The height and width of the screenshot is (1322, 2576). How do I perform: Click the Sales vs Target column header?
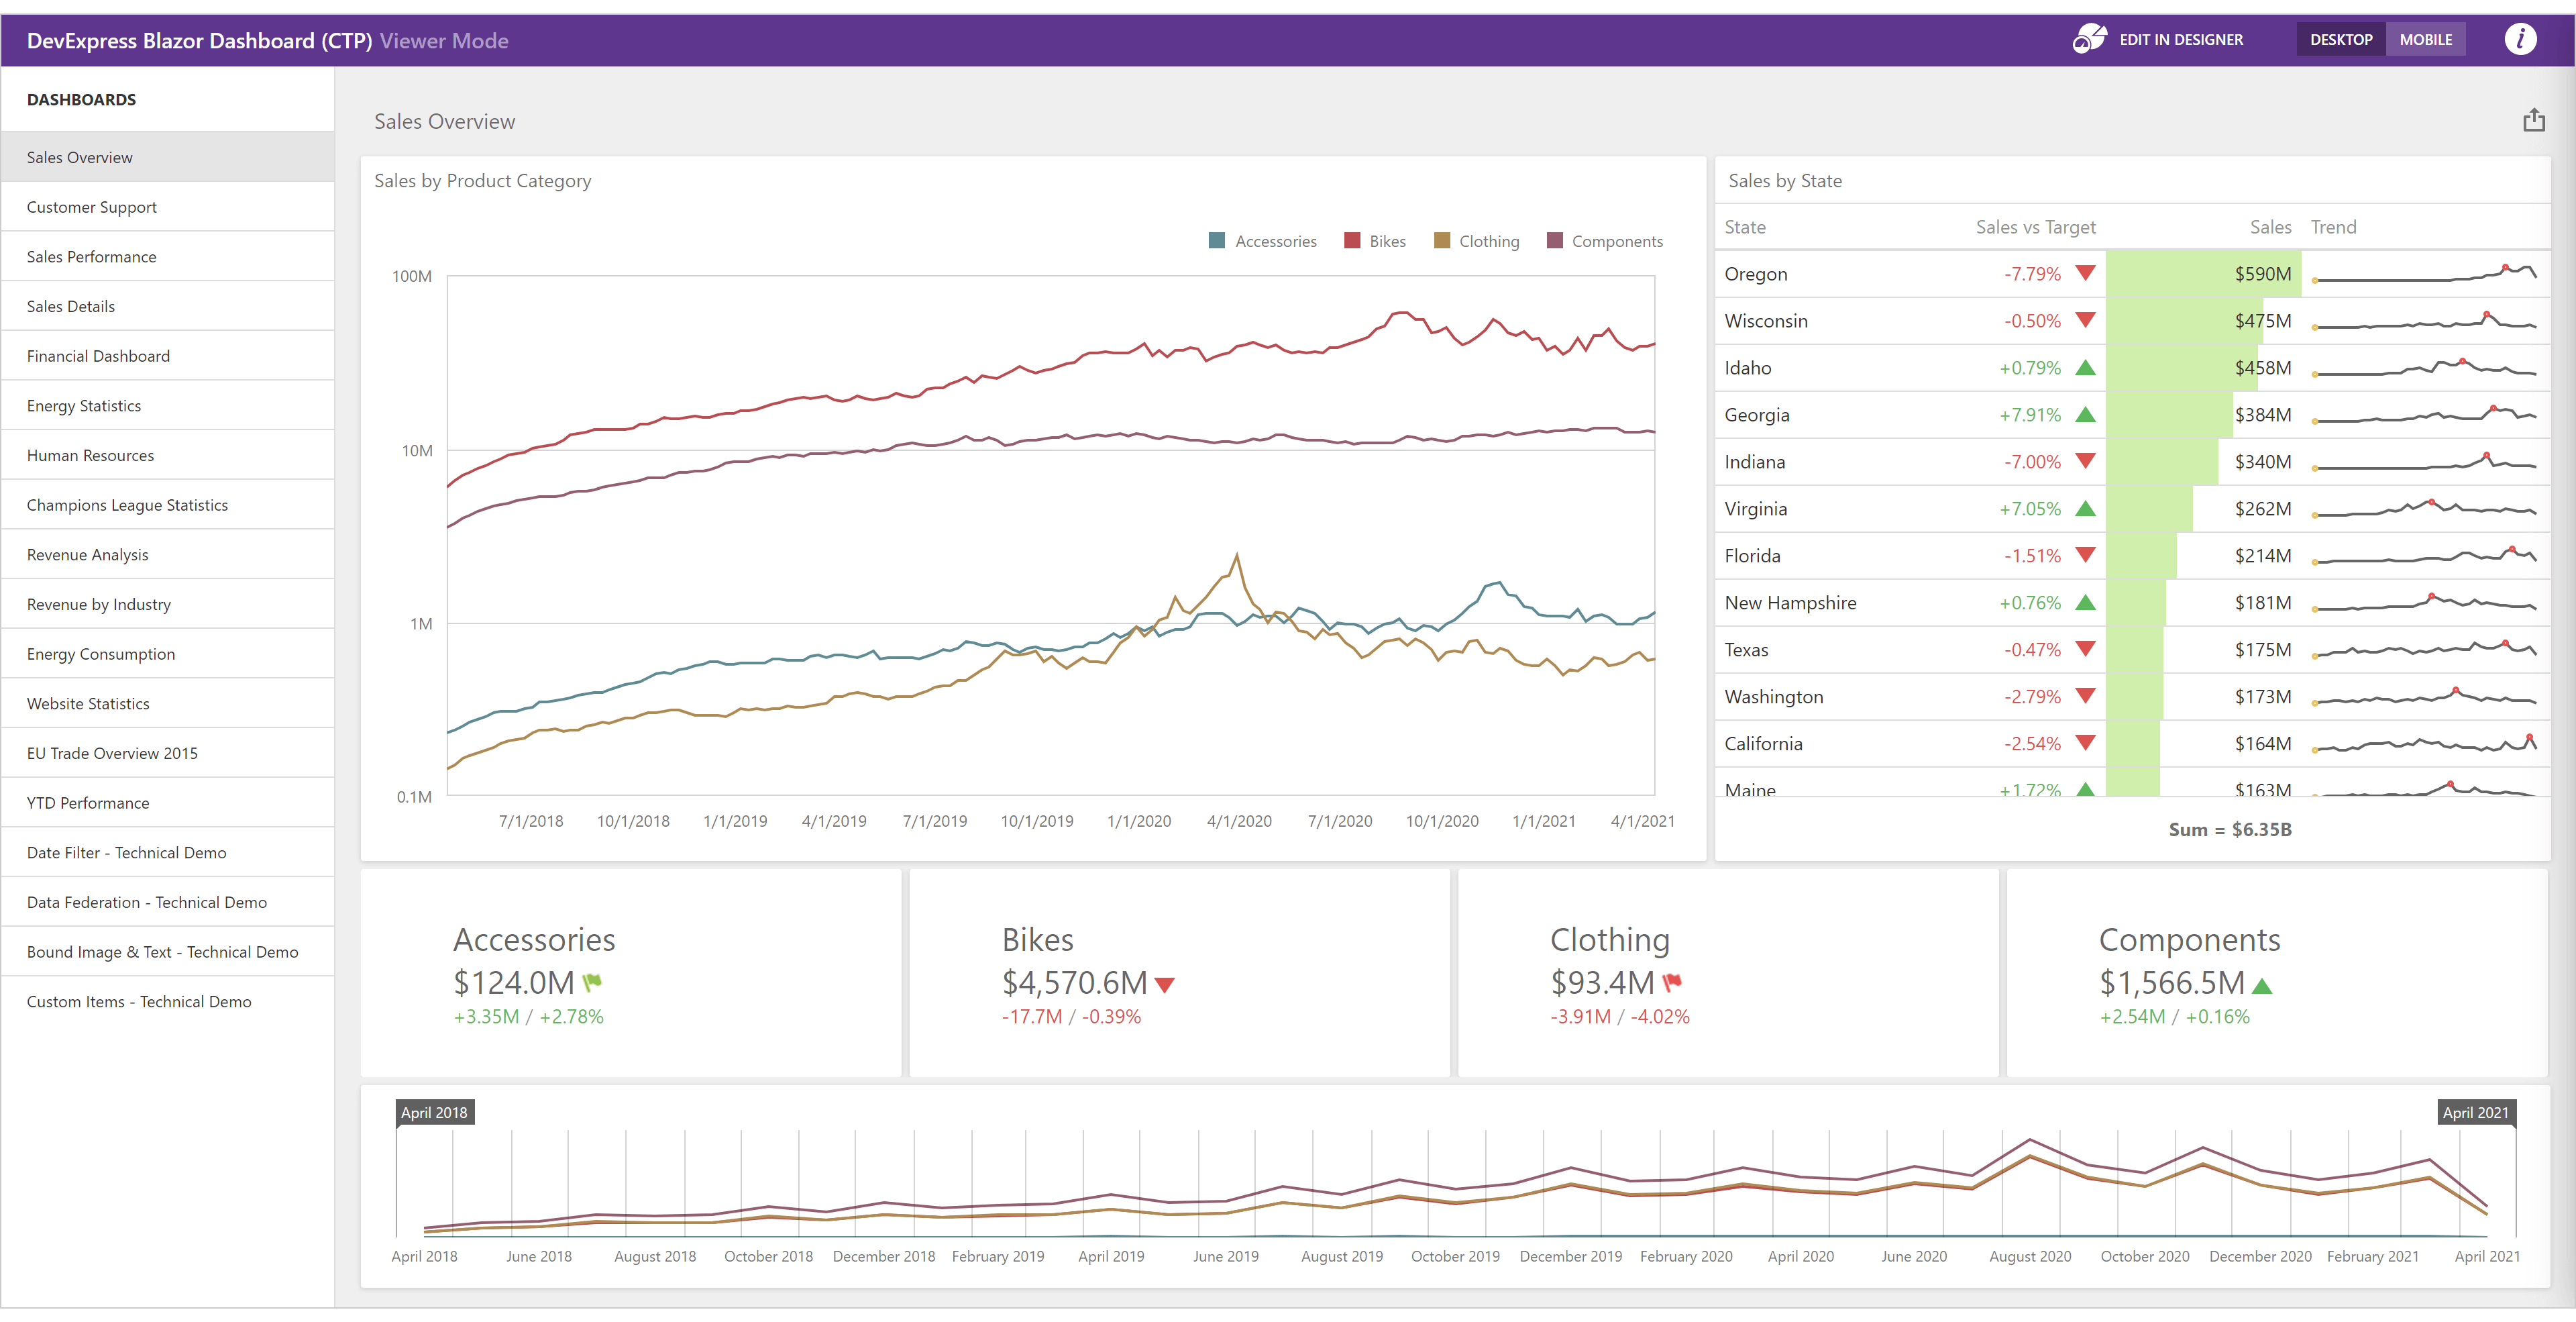(x=2035, y=227)
